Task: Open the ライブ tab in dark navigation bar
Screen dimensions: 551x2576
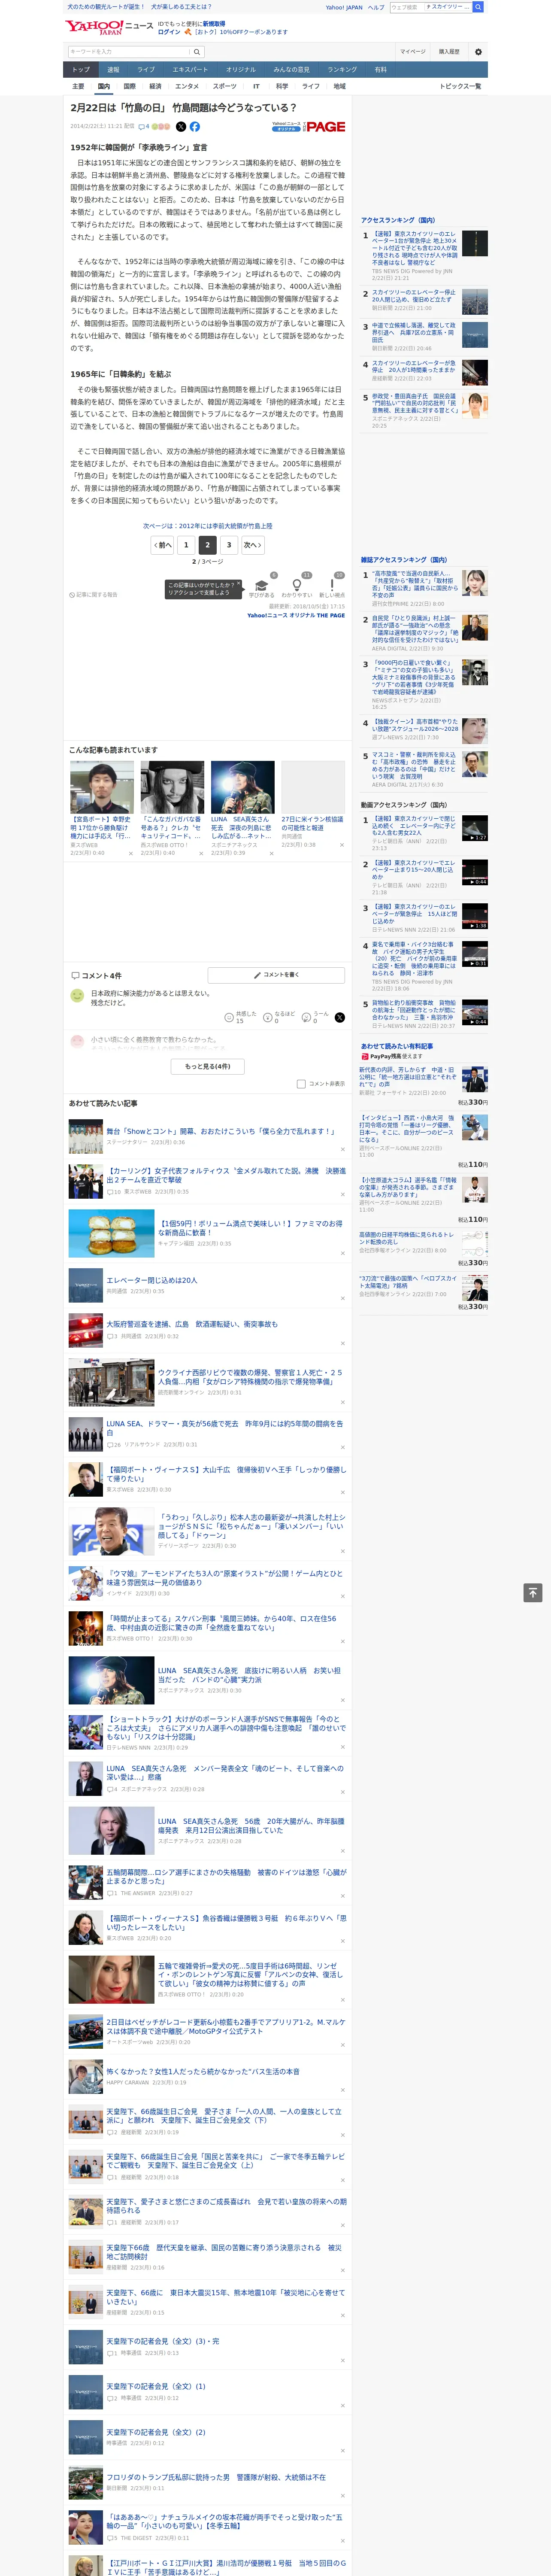Action: click(x=146, y=70)
